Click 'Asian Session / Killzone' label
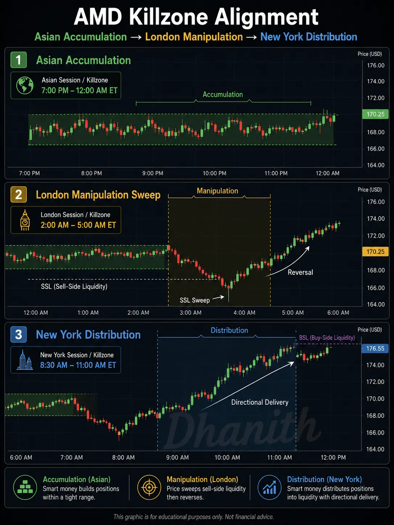The height and width of the screenshot is (525, 394). point(75,80)
